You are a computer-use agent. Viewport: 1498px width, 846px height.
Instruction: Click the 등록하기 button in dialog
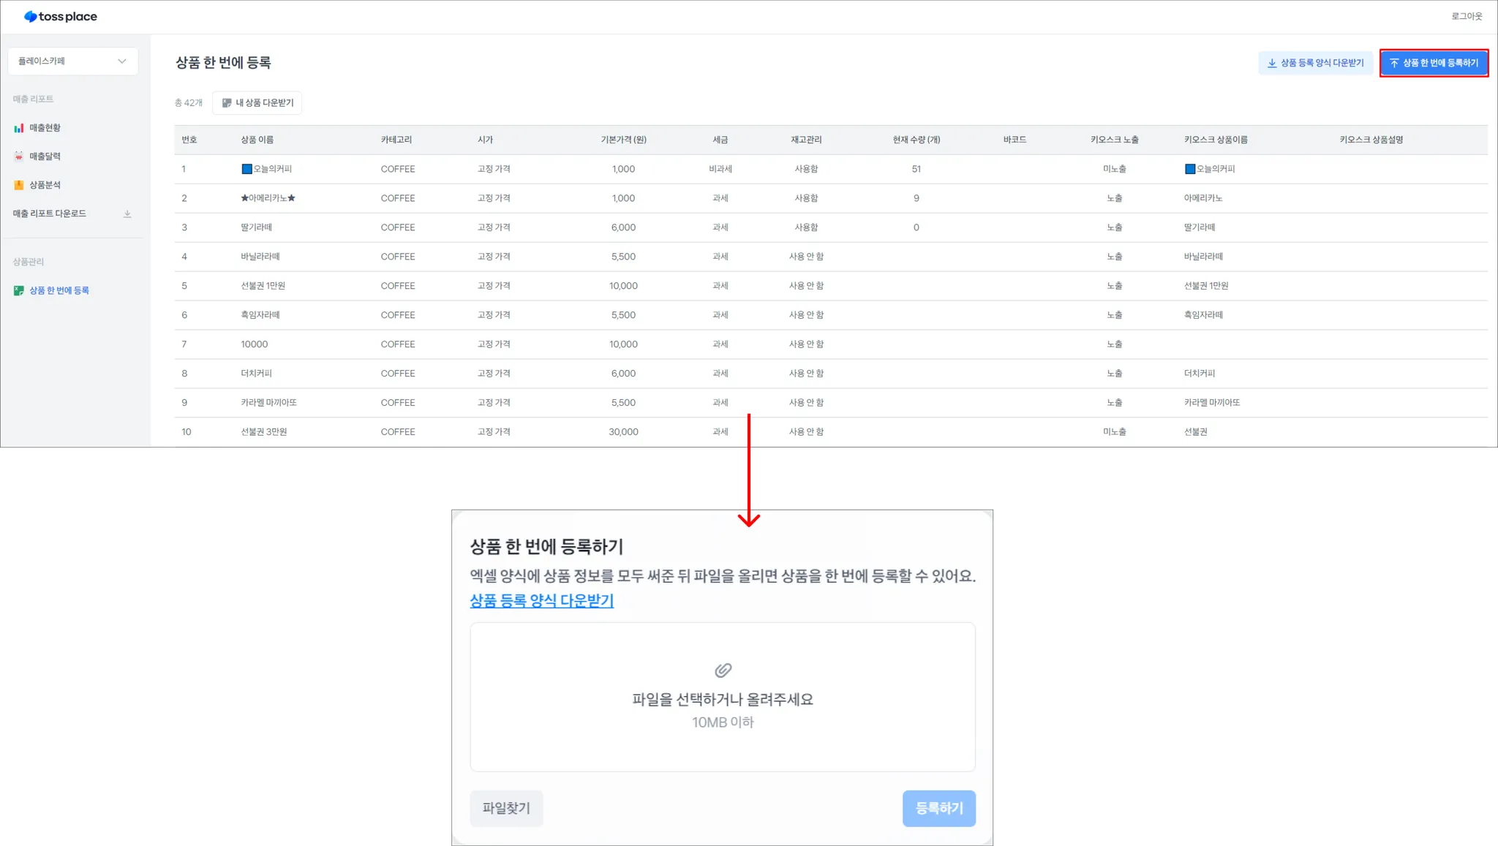(938, 808)
